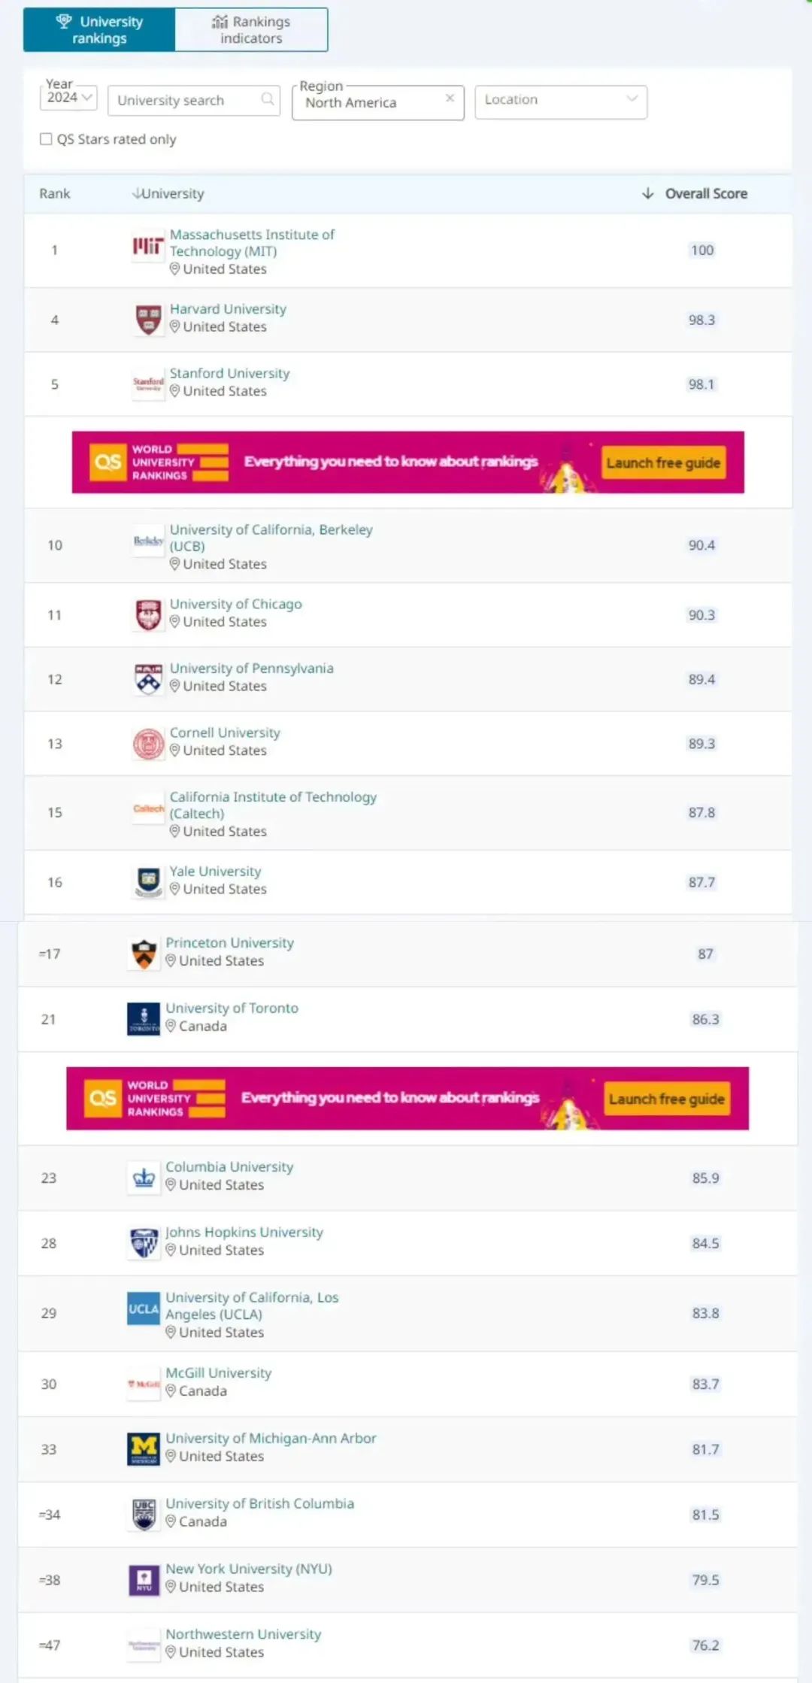Click the Harvard University crest logo

point(148,320)
